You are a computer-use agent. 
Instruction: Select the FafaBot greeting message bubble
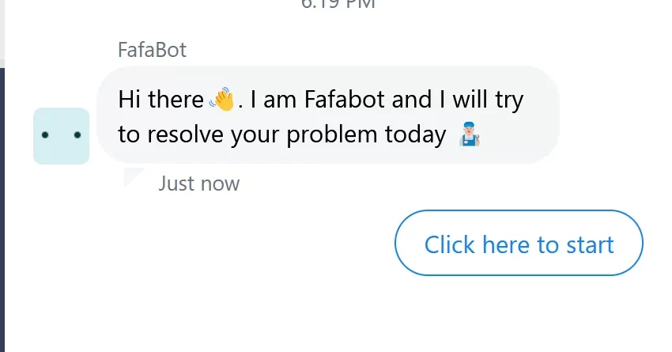(328, 115)
